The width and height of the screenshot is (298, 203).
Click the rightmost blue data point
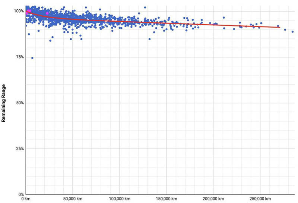[x=293, y=32]
